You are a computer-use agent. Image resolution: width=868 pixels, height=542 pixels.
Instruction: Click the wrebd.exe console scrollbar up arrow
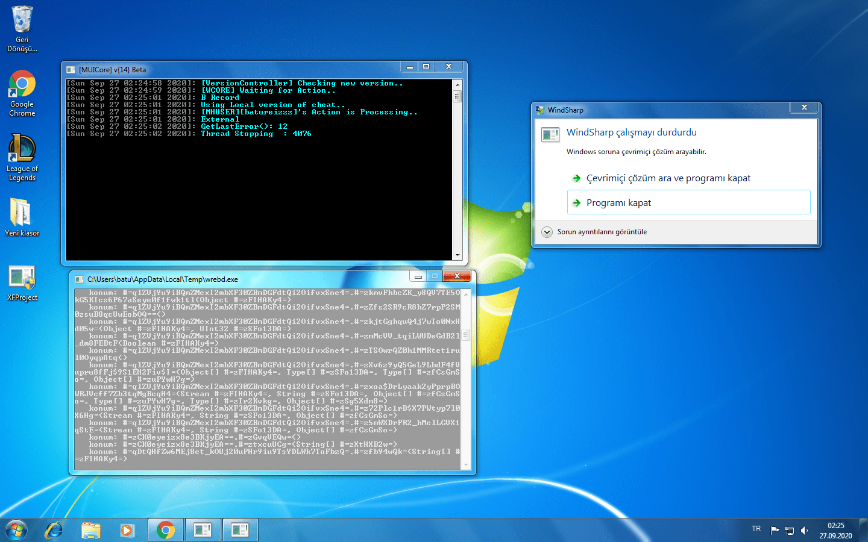(466, 293)
